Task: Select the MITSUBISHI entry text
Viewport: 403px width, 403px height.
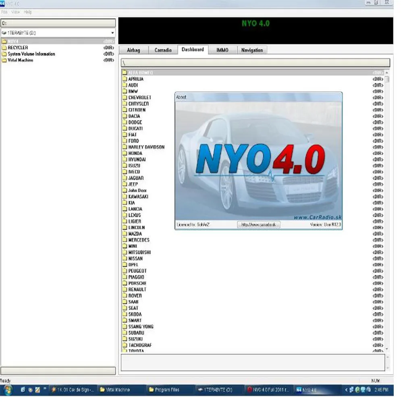Action: pyautogui.click(x=139, y=252)
